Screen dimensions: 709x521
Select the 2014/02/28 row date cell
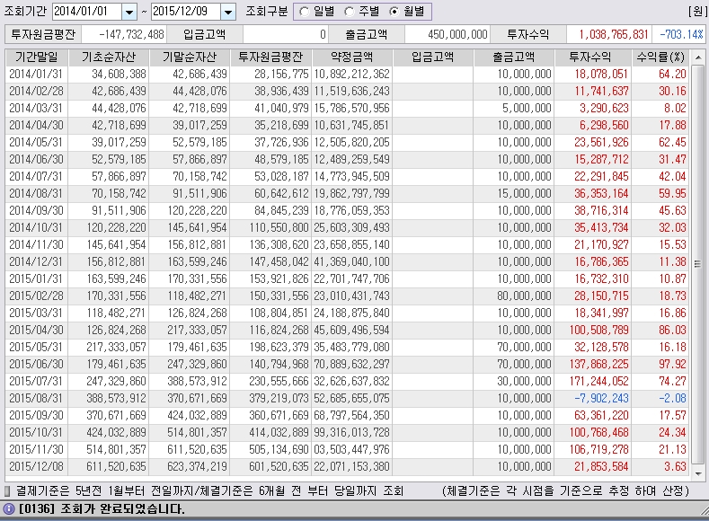click(x=37, y=92)
